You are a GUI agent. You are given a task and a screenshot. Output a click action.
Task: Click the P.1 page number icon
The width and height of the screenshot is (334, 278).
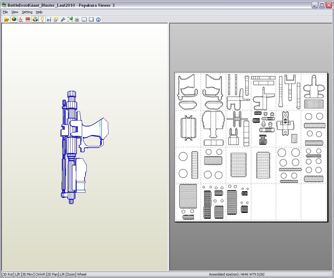49,19
